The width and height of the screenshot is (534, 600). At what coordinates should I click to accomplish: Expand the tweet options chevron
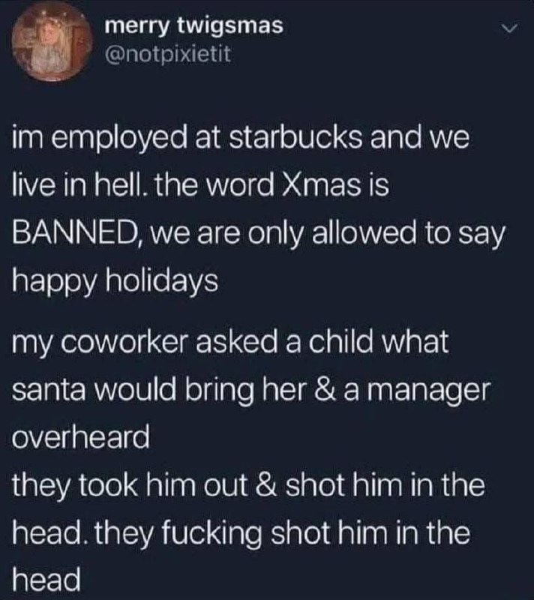click(508, 29)
